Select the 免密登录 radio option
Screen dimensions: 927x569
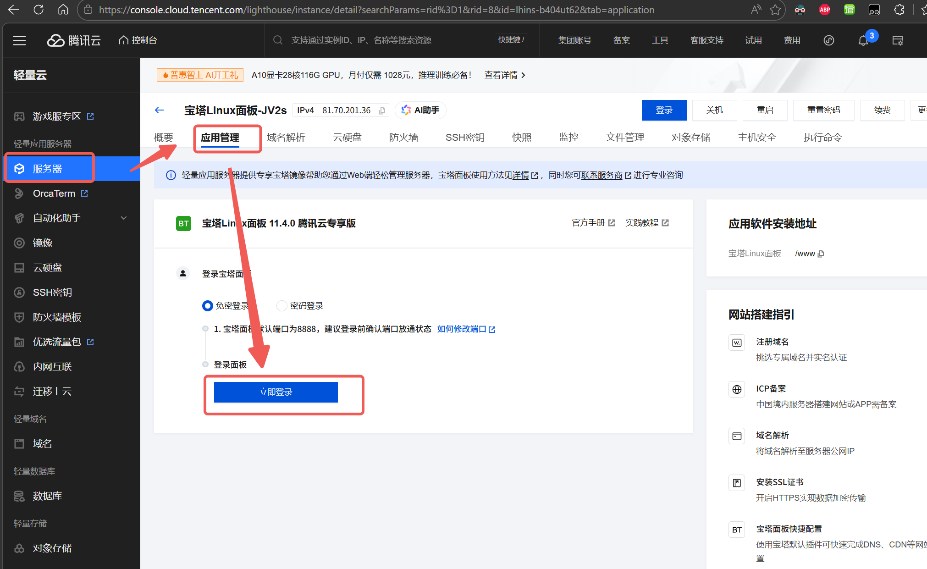208,306
